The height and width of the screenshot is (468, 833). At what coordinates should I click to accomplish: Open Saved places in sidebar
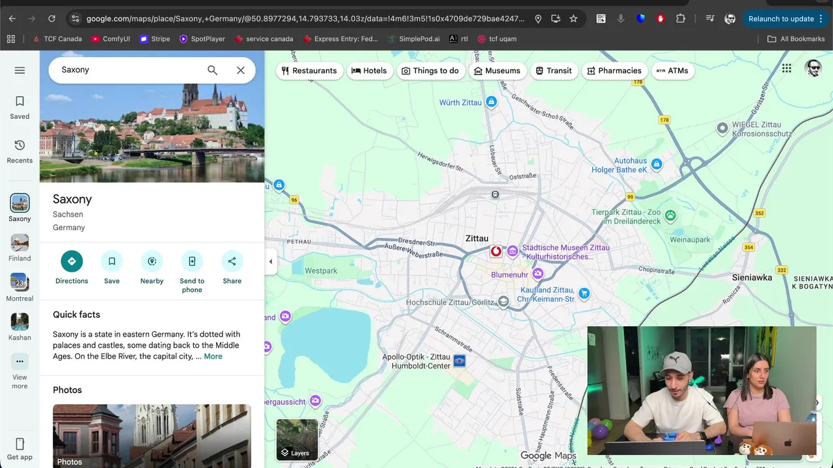coord(20,108)
